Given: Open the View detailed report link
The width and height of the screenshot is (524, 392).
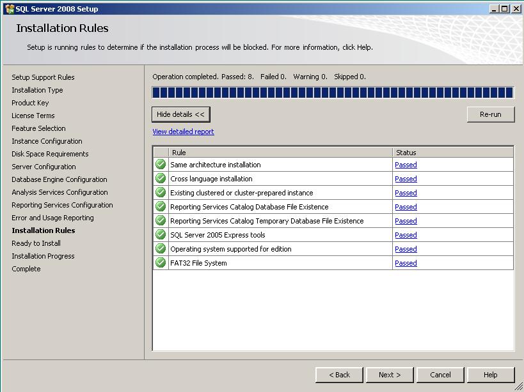Looking at the screenshot, I should point(183,132).
